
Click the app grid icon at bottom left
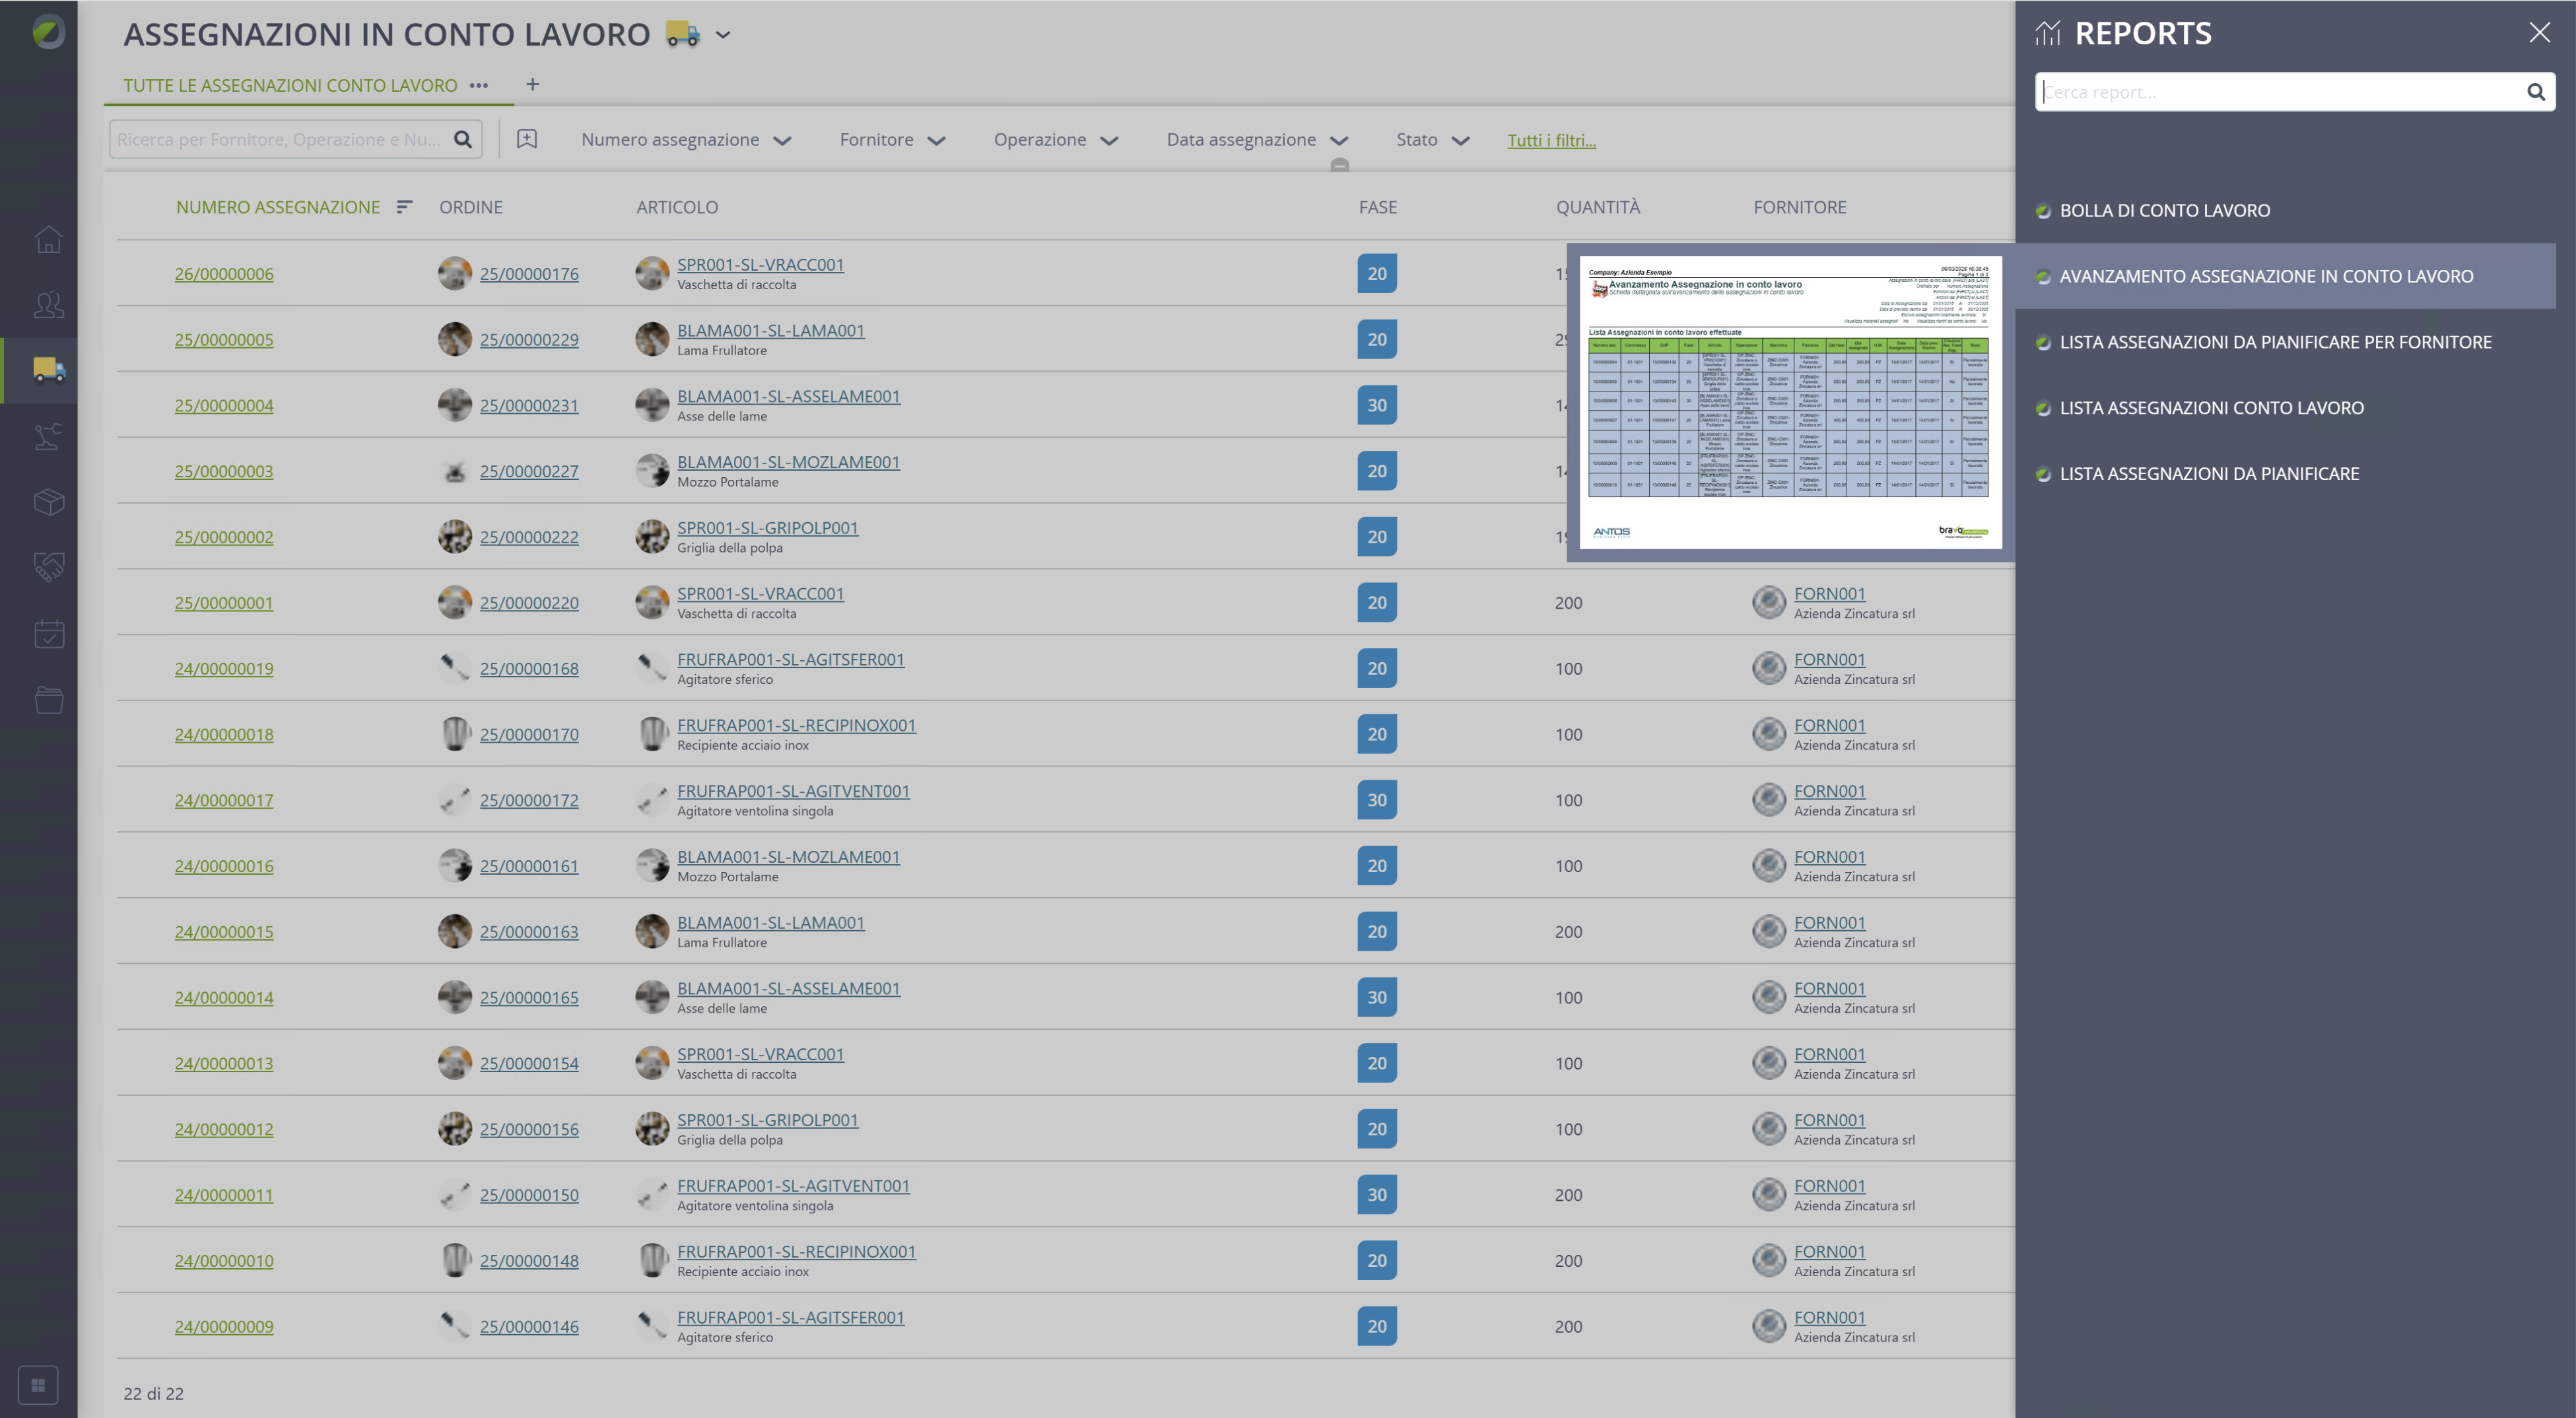[x=38, y=1385]
